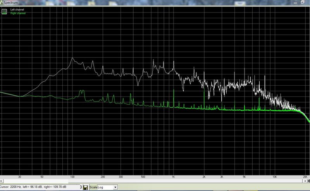Minimize the Spectrum window
Screen dimensions: 310x191
pyautogui.click(x=295, y=2)
